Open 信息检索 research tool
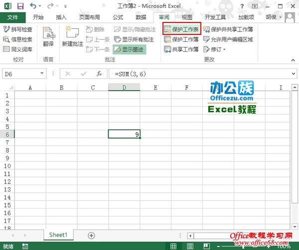 pos(17,39)
